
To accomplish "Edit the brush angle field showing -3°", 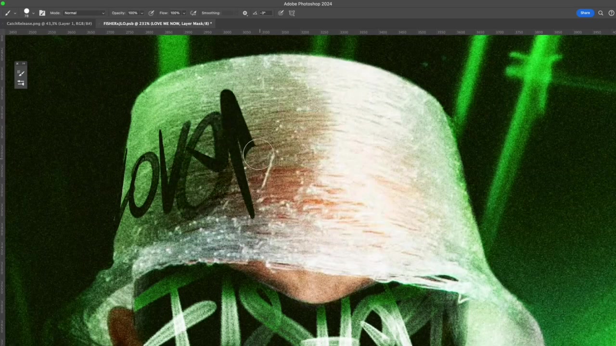I will [x=267, y=13].
